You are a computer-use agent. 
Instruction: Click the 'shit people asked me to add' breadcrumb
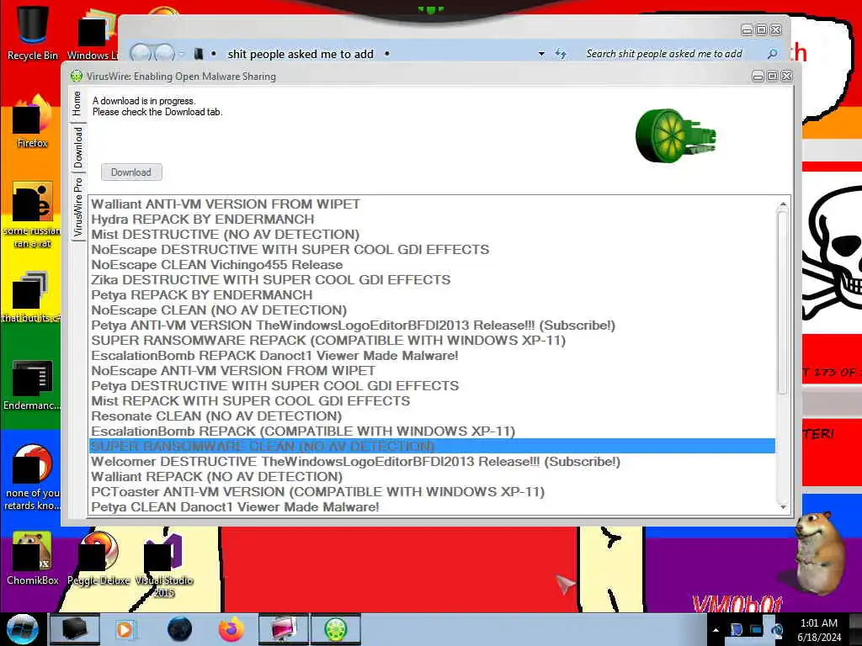click(x=301, y=54)
